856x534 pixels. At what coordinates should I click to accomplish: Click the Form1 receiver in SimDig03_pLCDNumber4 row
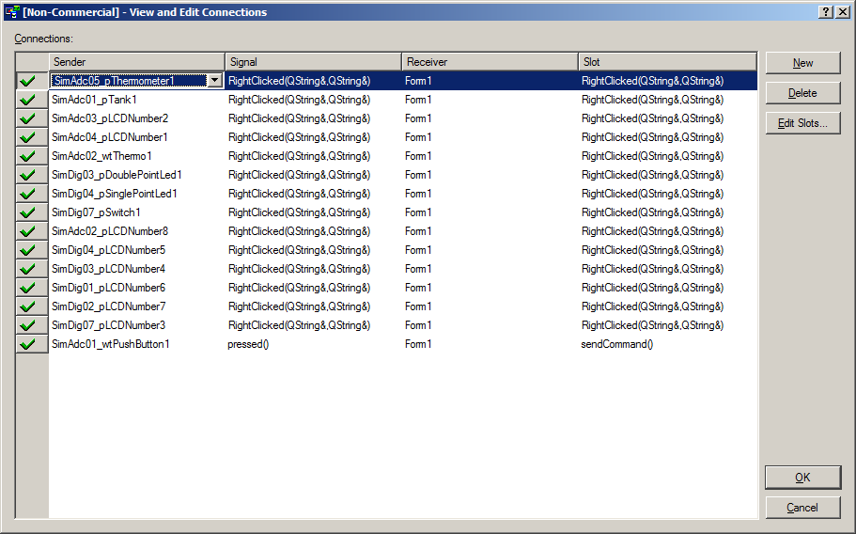click(x=490, y=269)
